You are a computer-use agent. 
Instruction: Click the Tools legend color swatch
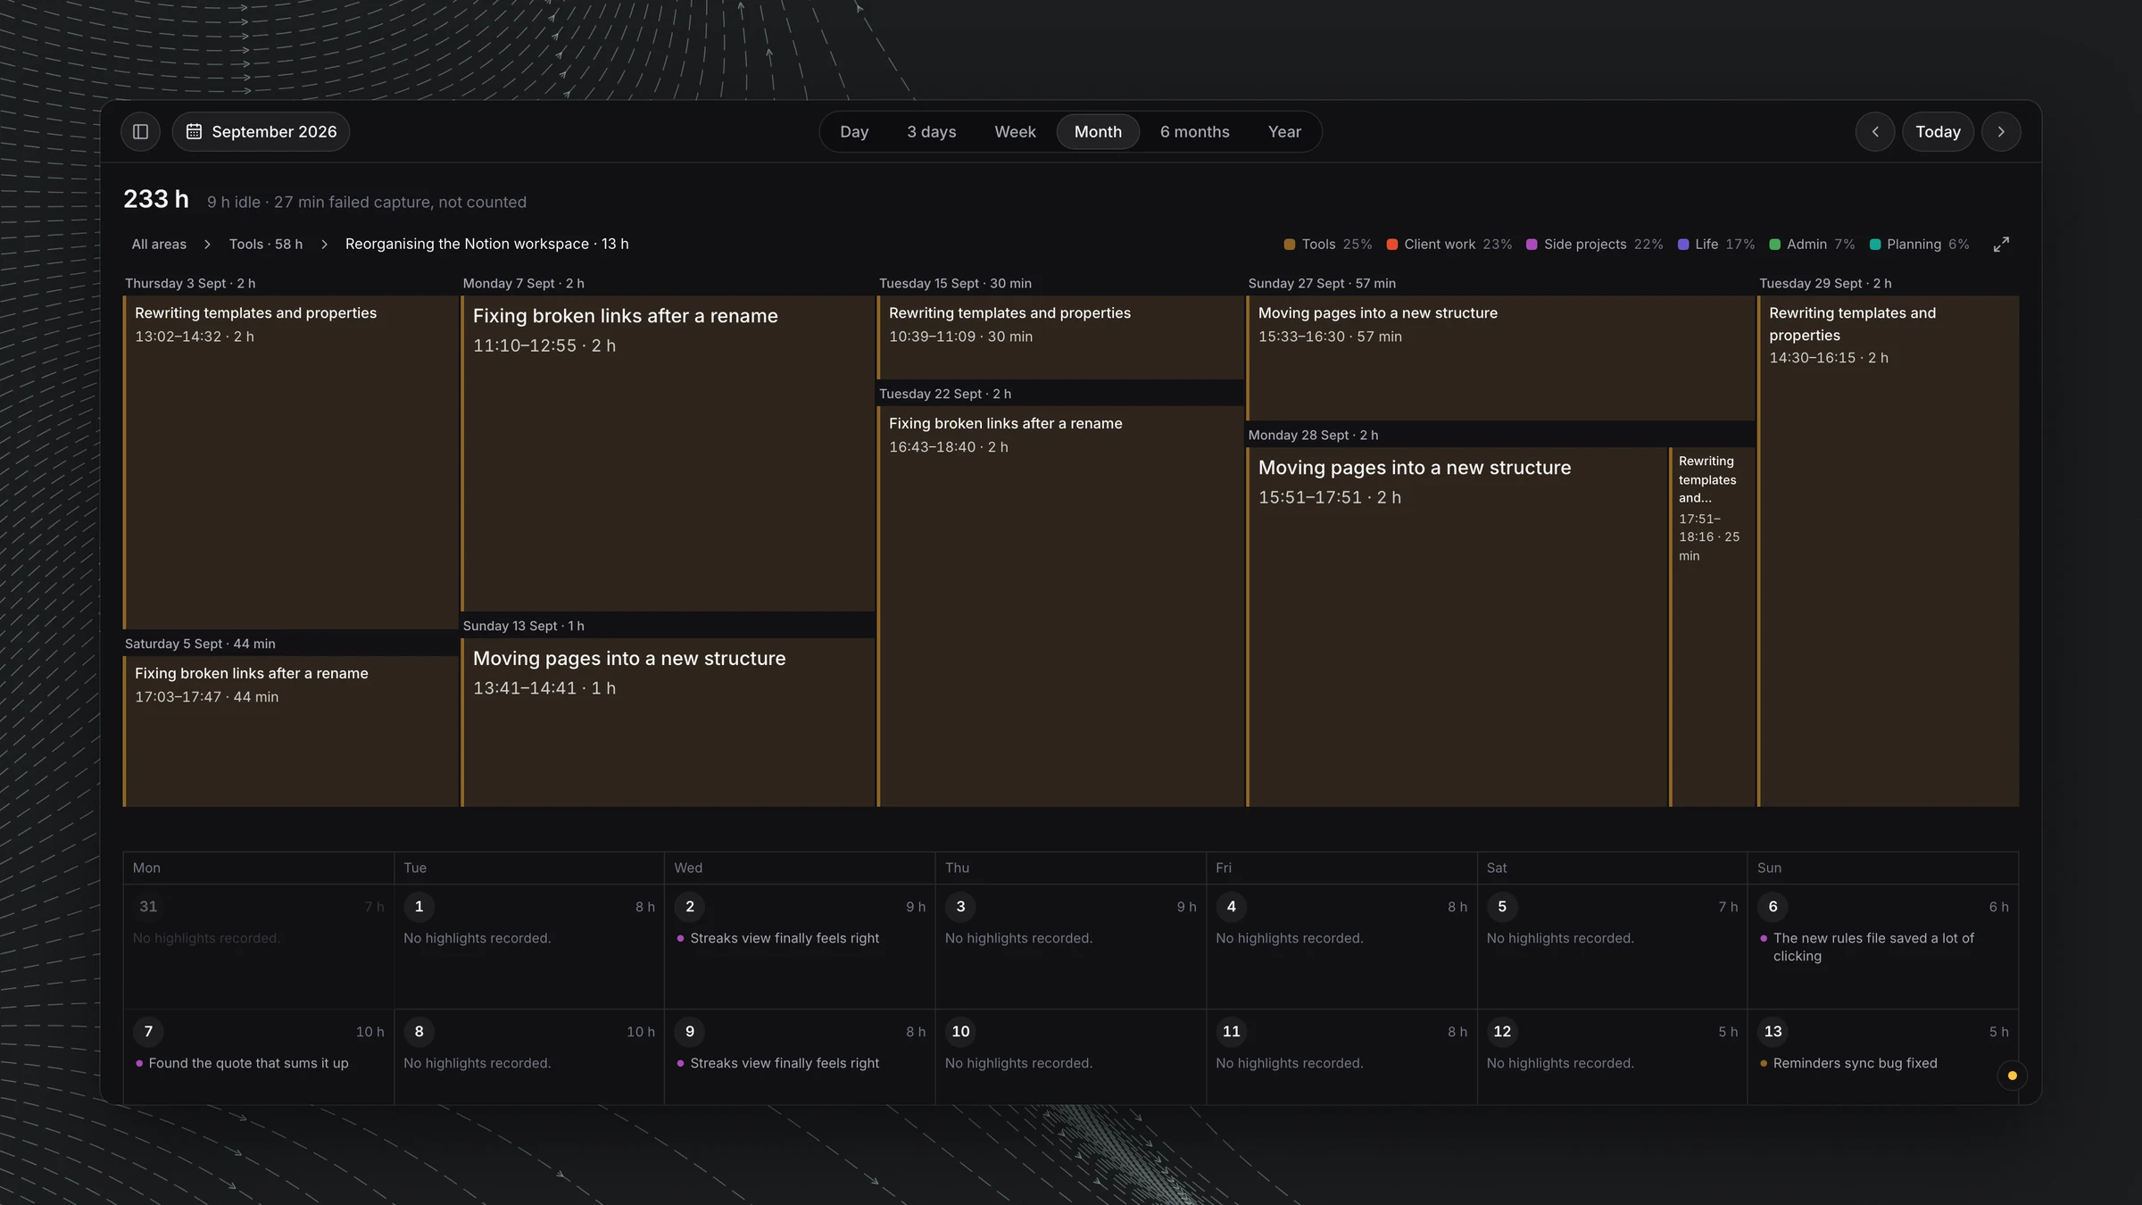pos(1290,245)
